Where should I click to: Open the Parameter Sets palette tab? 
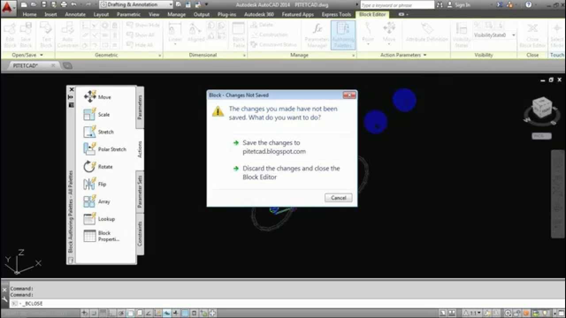click(140, 192)
